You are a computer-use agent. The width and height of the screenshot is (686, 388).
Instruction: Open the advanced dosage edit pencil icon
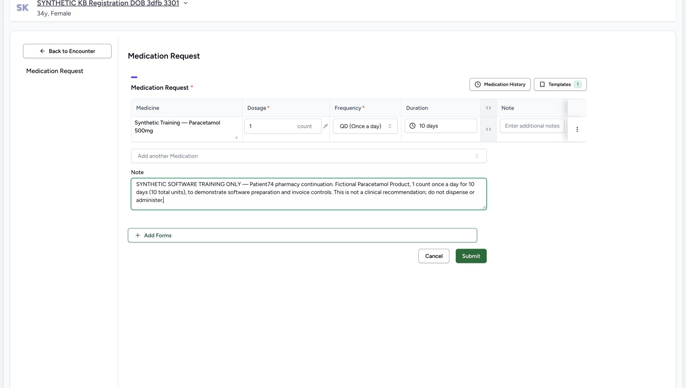coord(326,126)
